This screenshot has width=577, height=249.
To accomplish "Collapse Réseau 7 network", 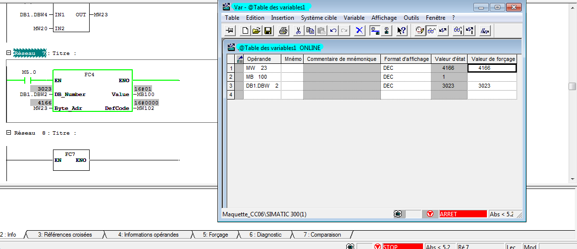I will tap(8, 53).
